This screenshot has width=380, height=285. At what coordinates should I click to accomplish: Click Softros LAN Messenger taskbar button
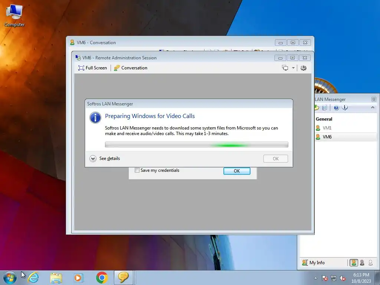click(124, 278)
